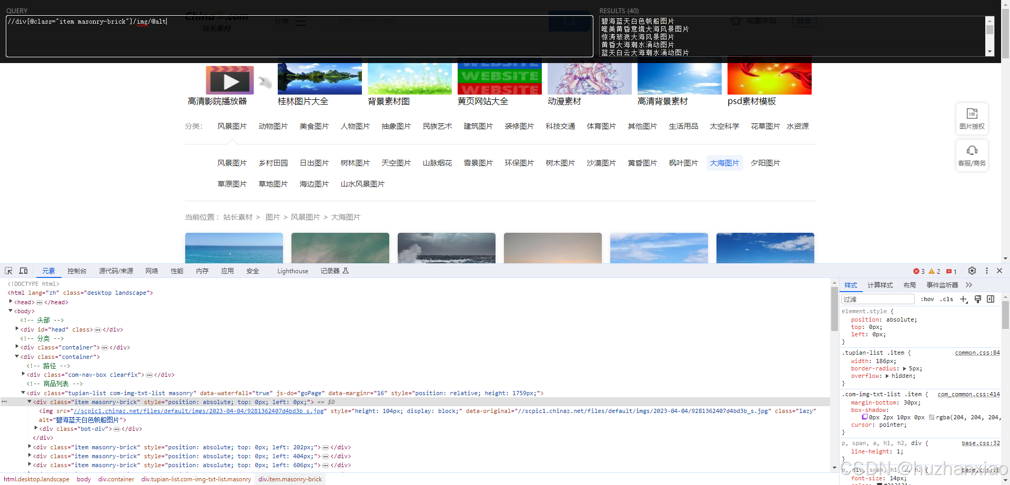Open the base.css:32 source link

981,443
